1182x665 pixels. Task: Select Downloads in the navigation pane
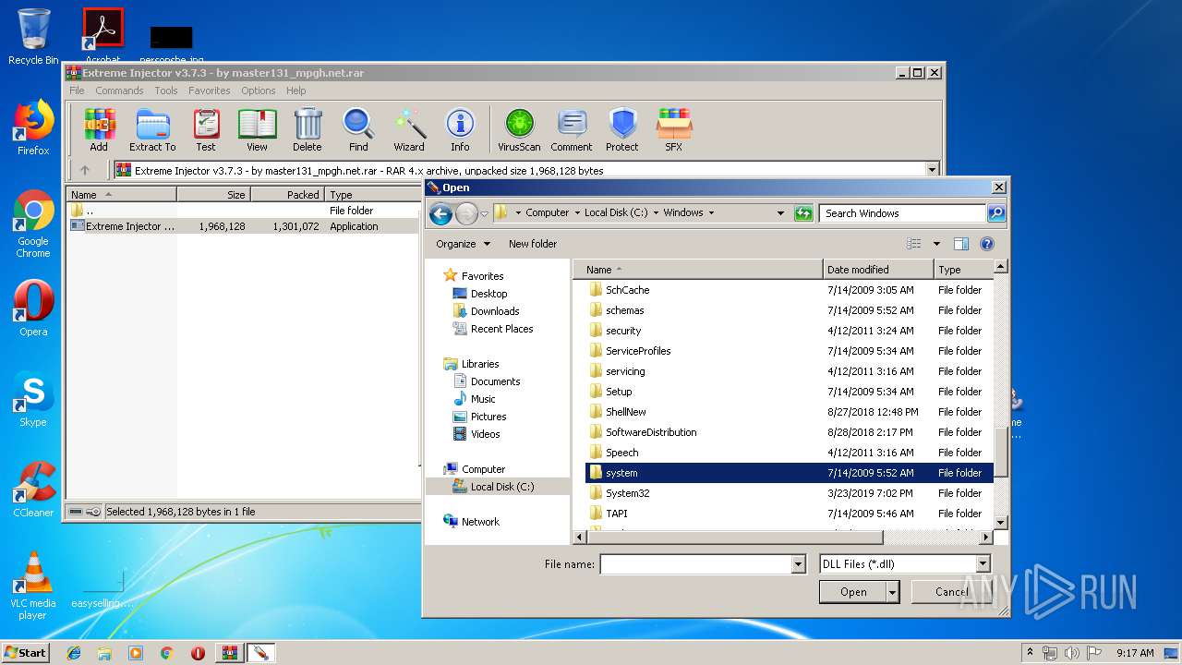[495, 311]
